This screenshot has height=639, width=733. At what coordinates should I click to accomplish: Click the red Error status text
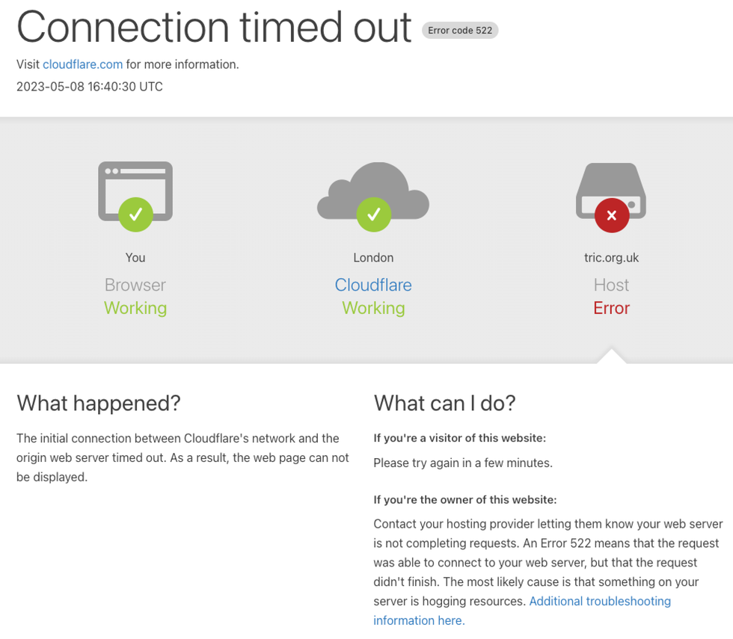point(611,308)
